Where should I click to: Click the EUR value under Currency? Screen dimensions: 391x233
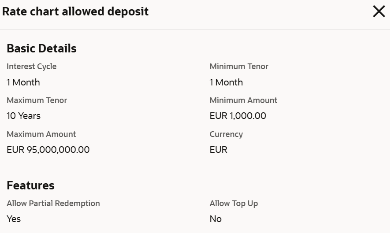click(219, 150)
